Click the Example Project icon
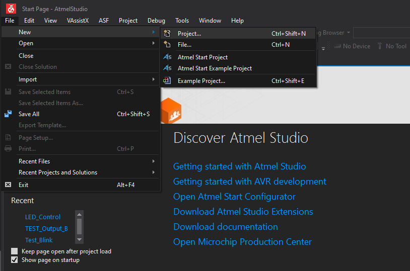 (167, 80)
